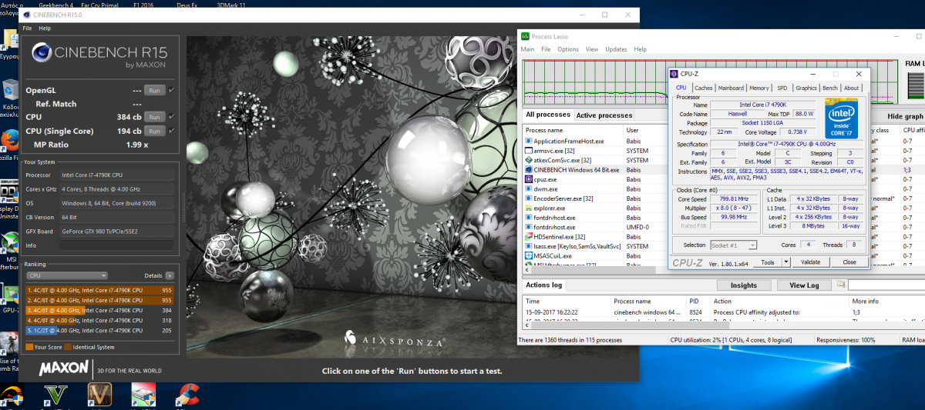Image resolution: width=925 pixels, height=410 pixels.
Task: Click the Close button in CPU-Z
Action: [849, 262]
